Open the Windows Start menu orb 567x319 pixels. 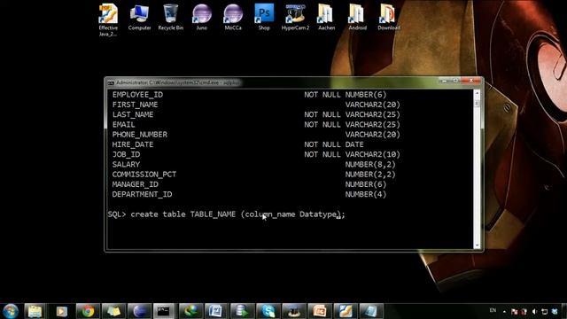(11, 311)
